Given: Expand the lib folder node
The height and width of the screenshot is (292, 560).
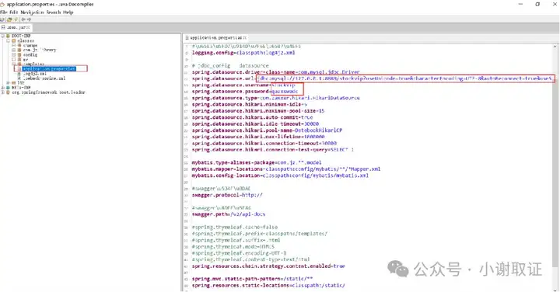Looking at the screenshot, I should click(x=9, y=83).
